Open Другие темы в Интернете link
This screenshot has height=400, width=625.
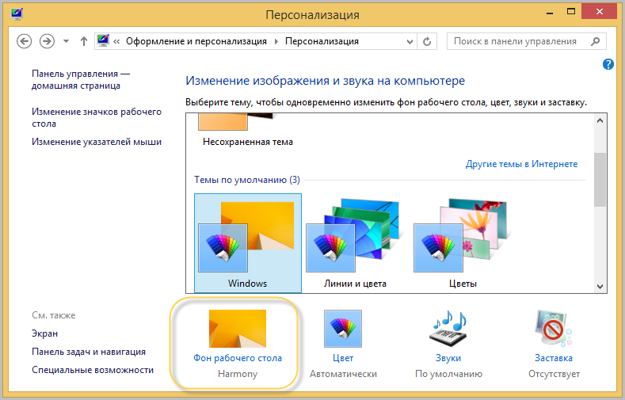coord(521,164)
